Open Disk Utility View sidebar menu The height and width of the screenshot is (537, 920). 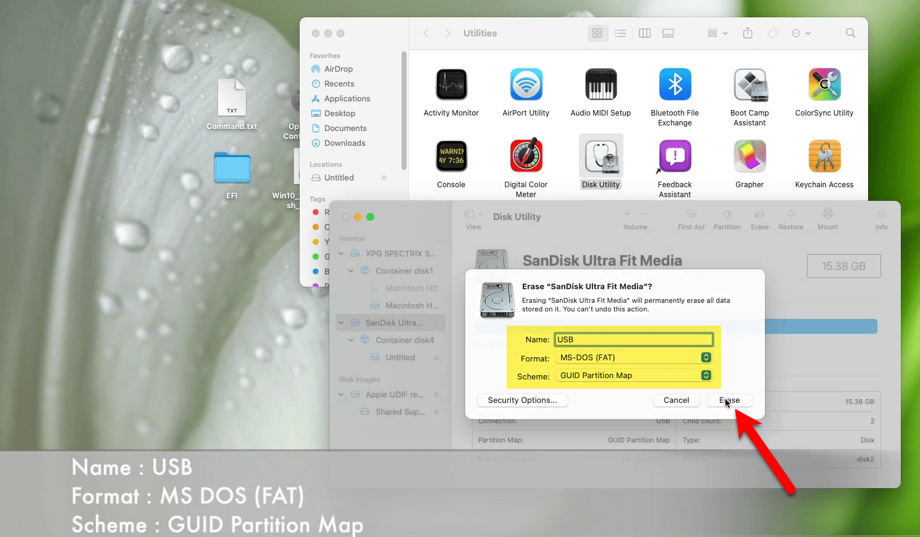pos(474,219)
